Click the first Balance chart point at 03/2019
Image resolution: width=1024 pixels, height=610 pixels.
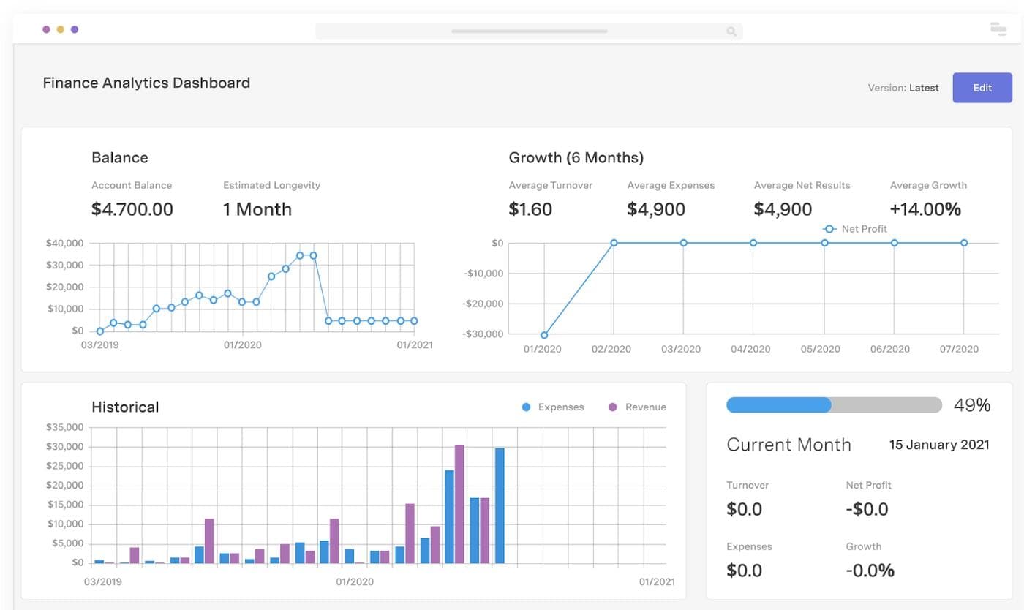point(100,331)
